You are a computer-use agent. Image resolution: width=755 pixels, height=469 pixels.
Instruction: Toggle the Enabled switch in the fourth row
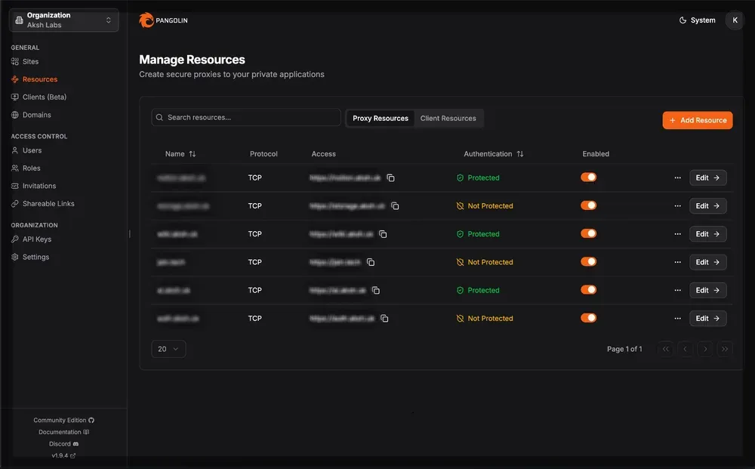tap(588, 262)
